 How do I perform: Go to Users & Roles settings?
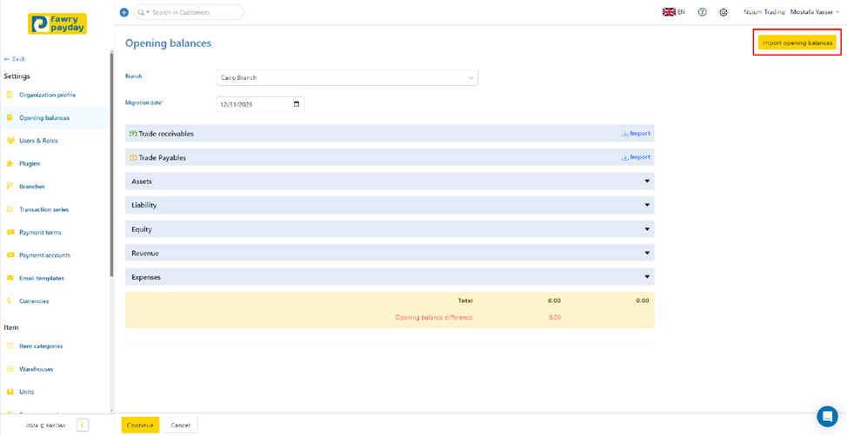pos(38,141)
